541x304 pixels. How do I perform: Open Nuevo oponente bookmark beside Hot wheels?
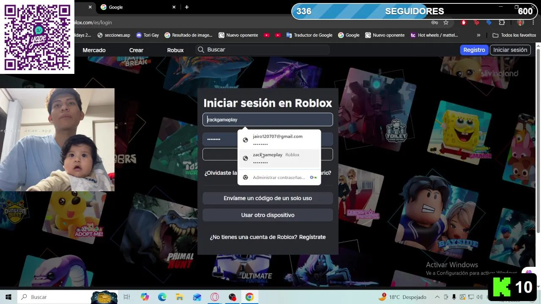click(385, 35)
